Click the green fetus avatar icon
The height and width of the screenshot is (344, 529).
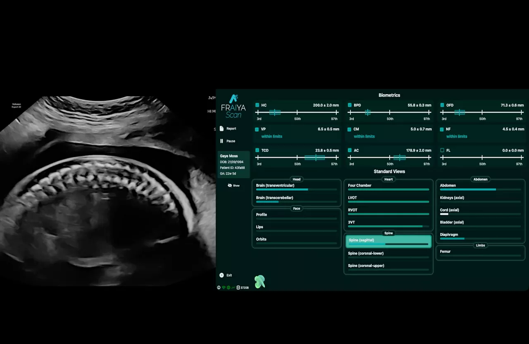coord(260,281)
